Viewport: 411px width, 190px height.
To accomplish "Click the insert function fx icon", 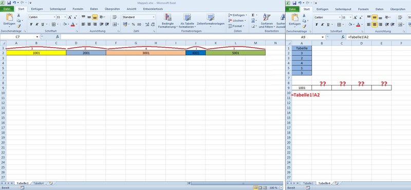I will 58,37.
